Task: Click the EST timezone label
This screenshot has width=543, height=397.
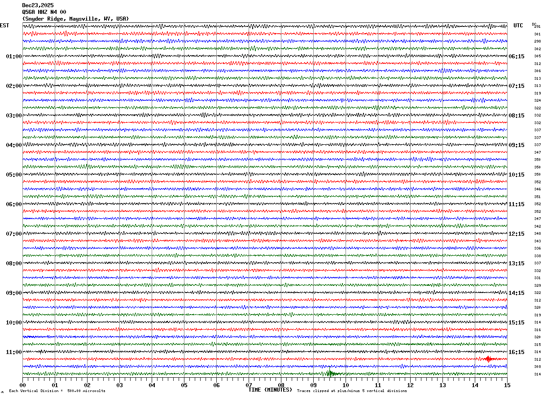Action: pos(4,26)
